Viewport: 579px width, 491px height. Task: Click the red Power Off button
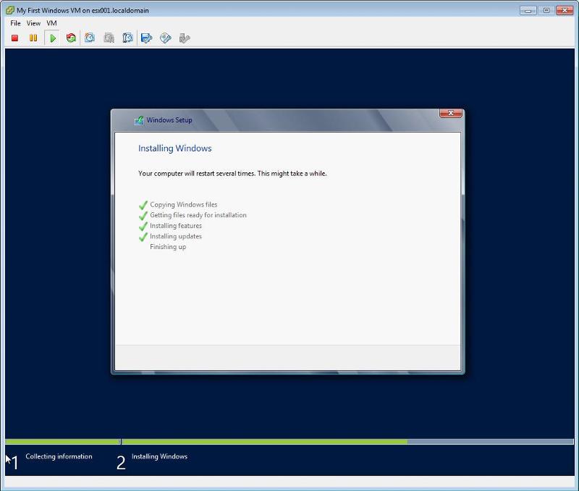[14, 38]
